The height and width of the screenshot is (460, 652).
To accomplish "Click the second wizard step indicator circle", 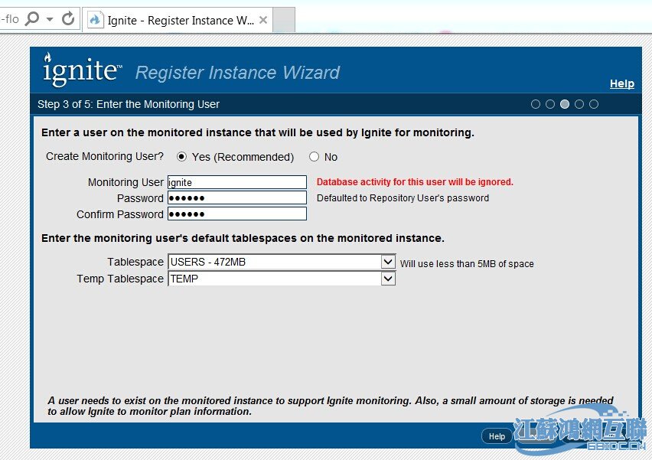I will (550, 104).
